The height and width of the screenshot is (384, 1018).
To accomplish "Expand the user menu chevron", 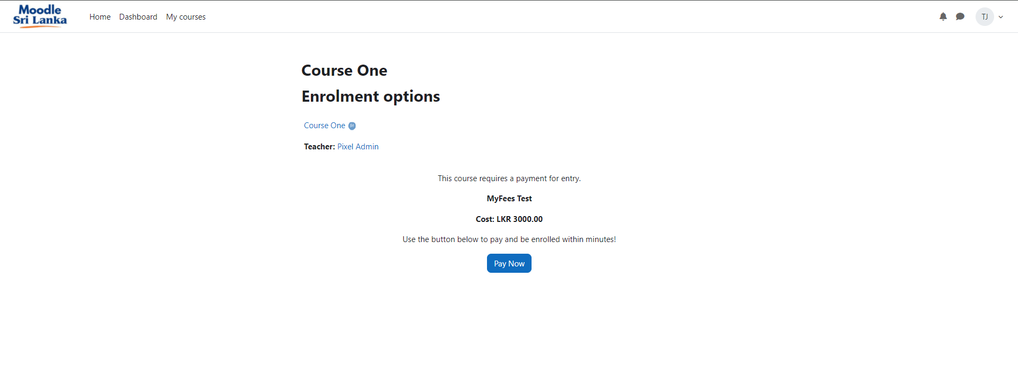I will (1001, 17).
